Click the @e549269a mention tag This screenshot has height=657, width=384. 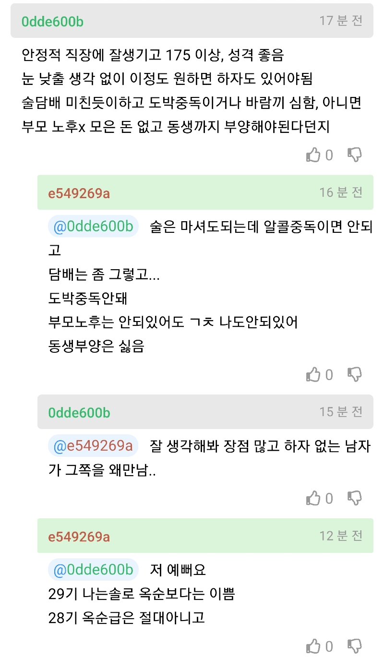(x=93, y=446)
